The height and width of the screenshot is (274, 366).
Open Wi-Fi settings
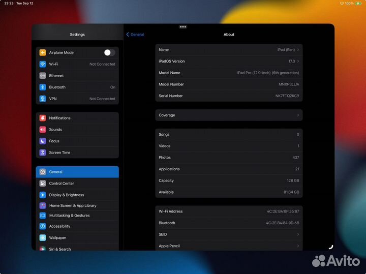77,64
